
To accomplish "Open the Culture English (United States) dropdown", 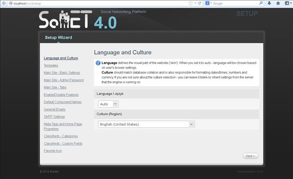I will click(x=146, y=124).
